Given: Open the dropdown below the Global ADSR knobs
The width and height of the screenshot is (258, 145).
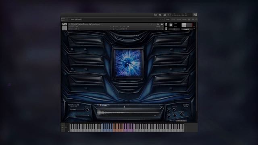Looking at the screenshot, I should pos(181,120).
